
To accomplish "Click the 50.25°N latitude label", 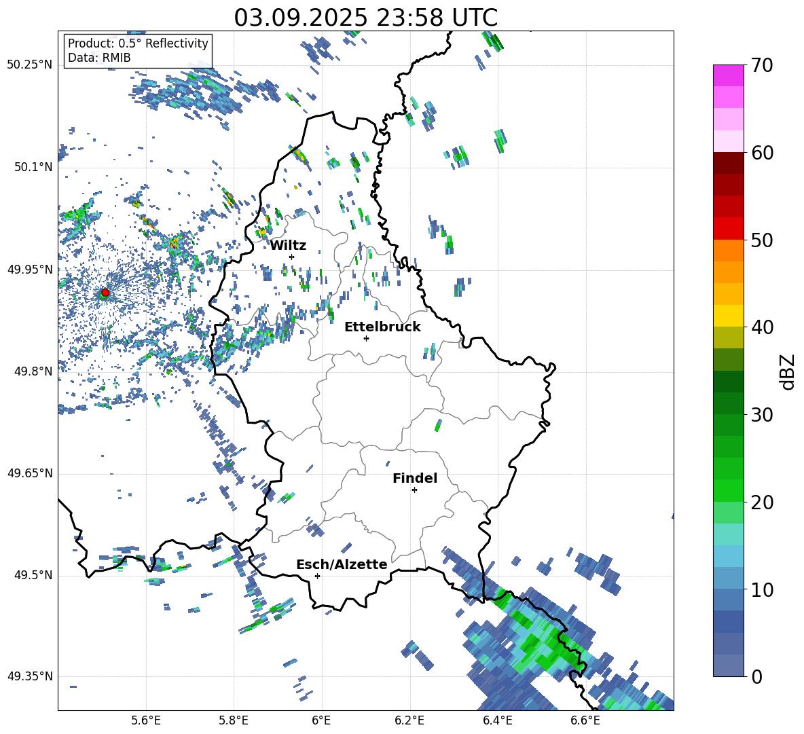I will (x=30, y=65).
